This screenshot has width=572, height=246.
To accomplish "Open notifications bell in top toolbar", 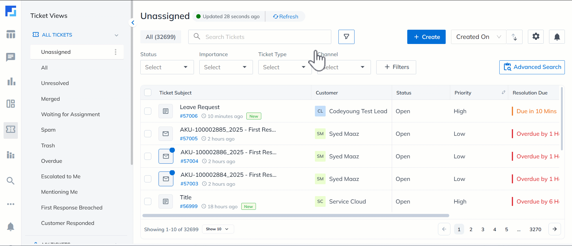I will coord(557,37).
